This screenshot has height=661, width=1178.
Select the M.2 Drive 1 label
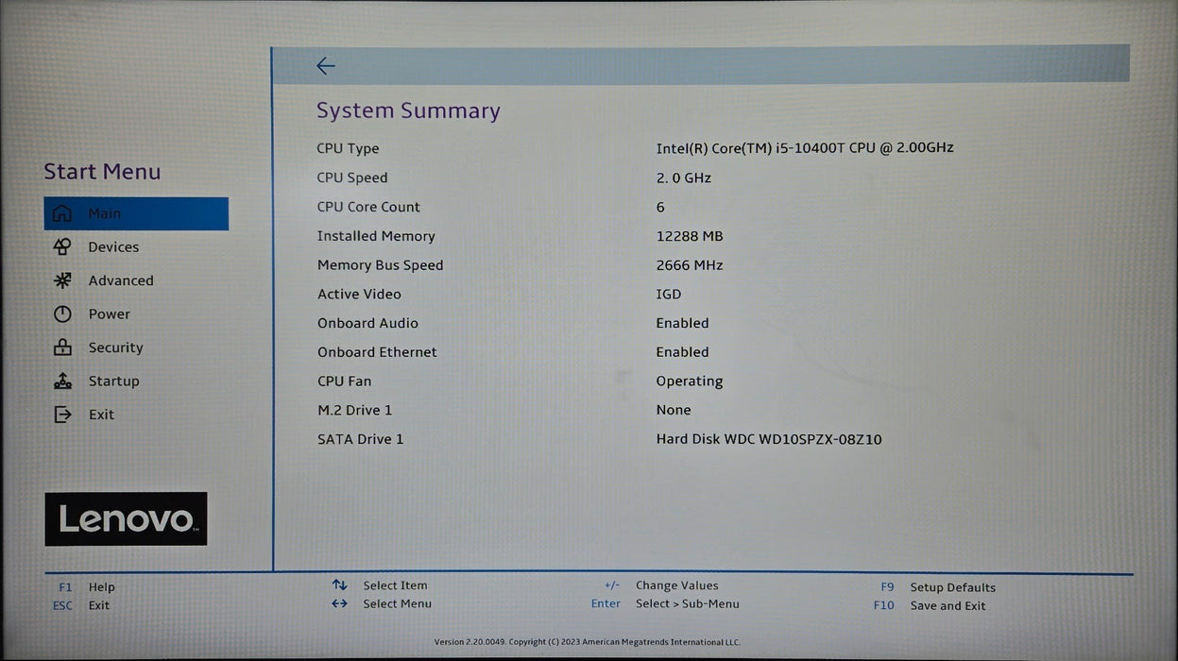(x=354, y=410)
